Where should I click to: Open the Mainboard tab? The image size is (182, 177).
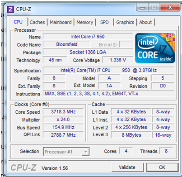(61, 22)
